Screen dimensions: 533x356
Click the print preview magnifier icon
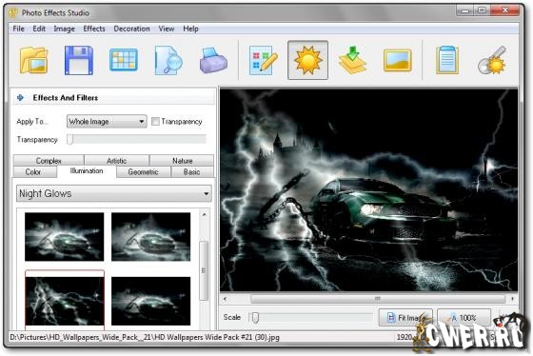[x=168, y=61]
